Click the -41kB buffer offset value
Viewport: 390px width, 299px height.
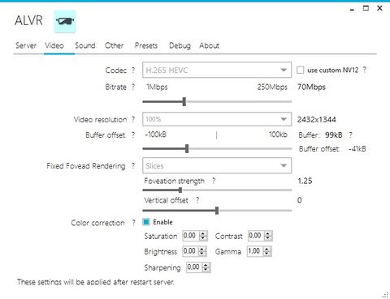coord(357,149)
